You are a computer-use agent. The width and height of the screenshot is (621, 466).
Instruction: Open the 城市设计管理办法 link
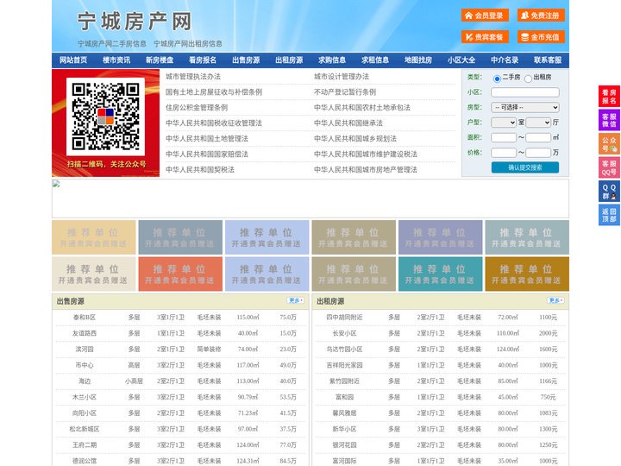pyautogui.click(x=342, y=77)
